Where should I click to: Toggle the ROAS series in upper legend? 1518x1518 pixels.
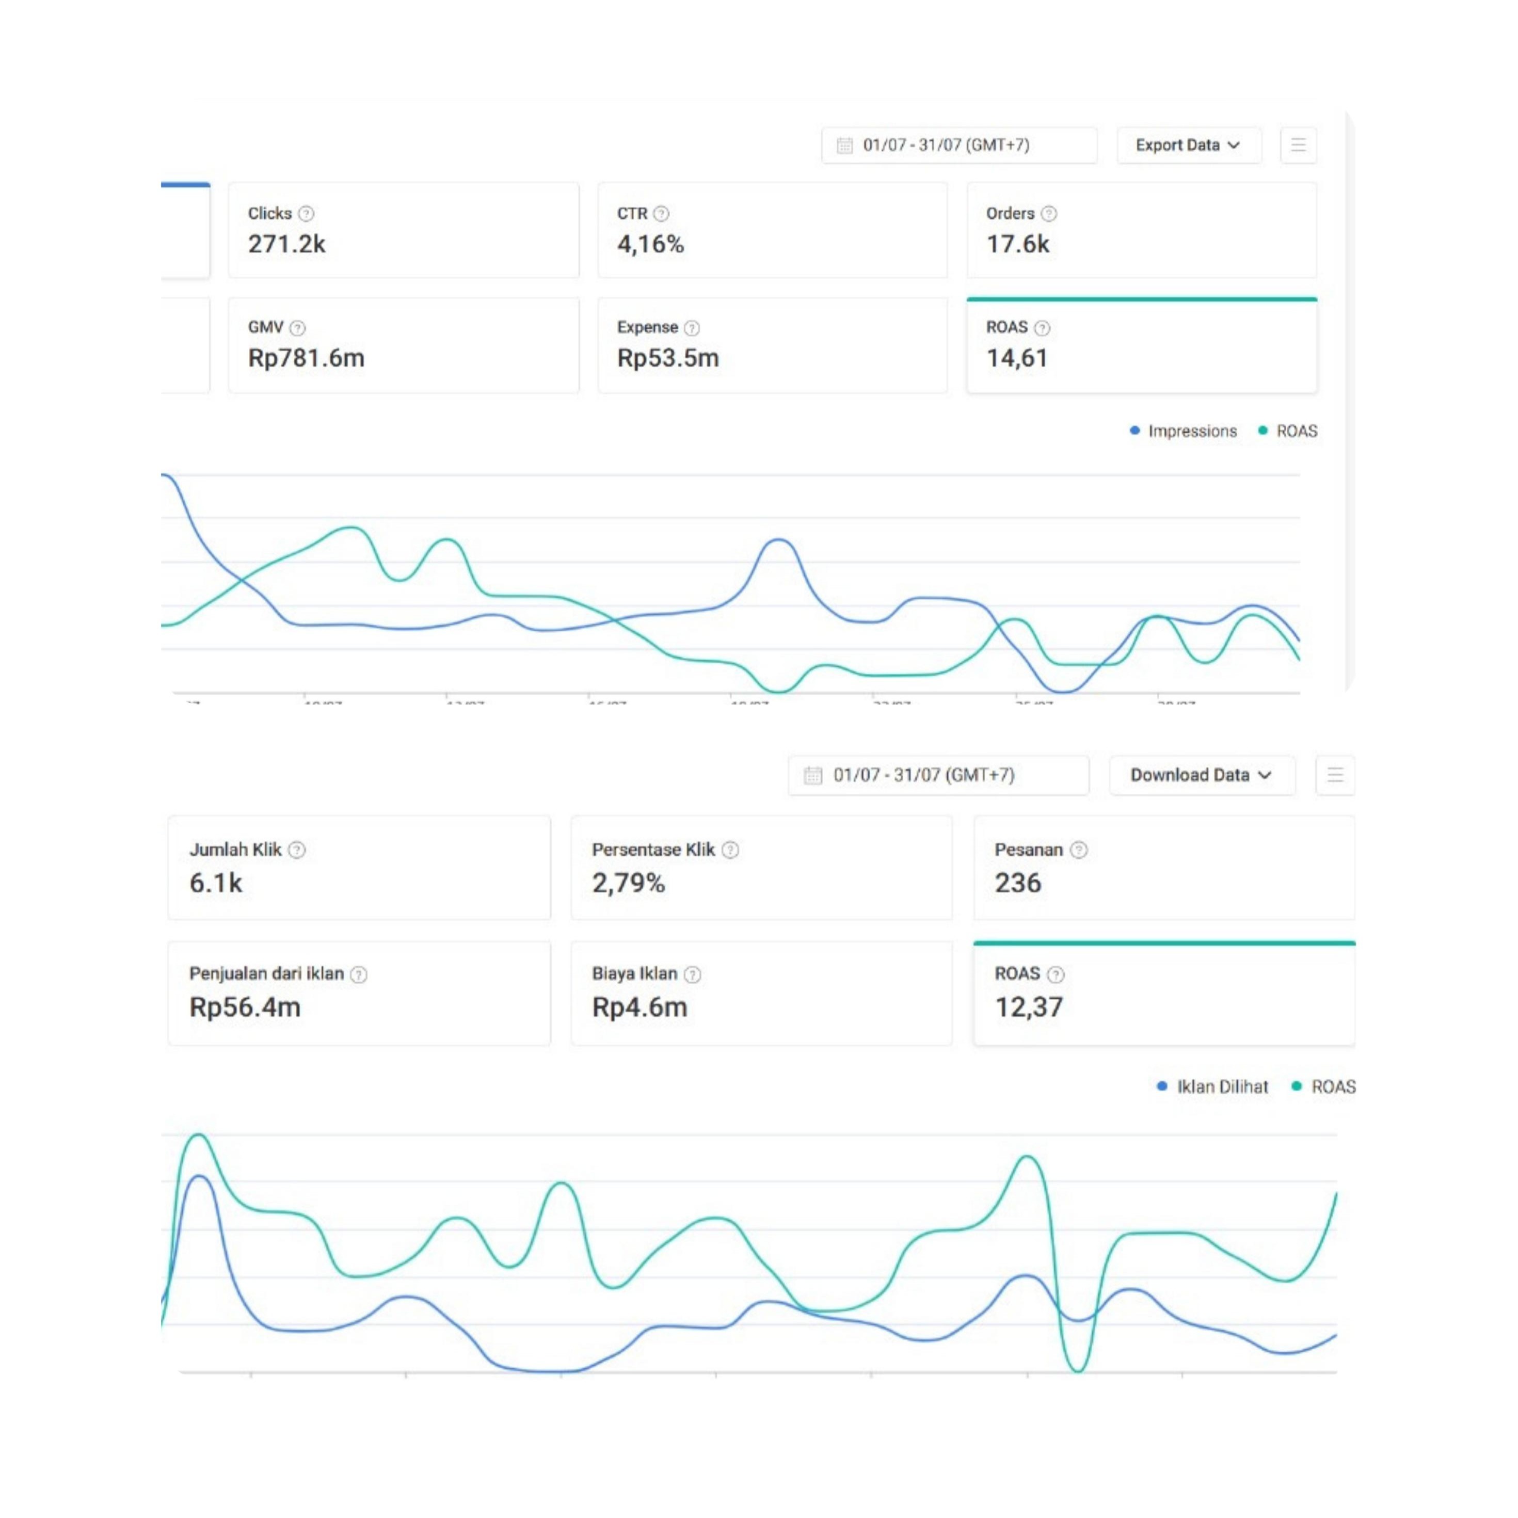1288,432
